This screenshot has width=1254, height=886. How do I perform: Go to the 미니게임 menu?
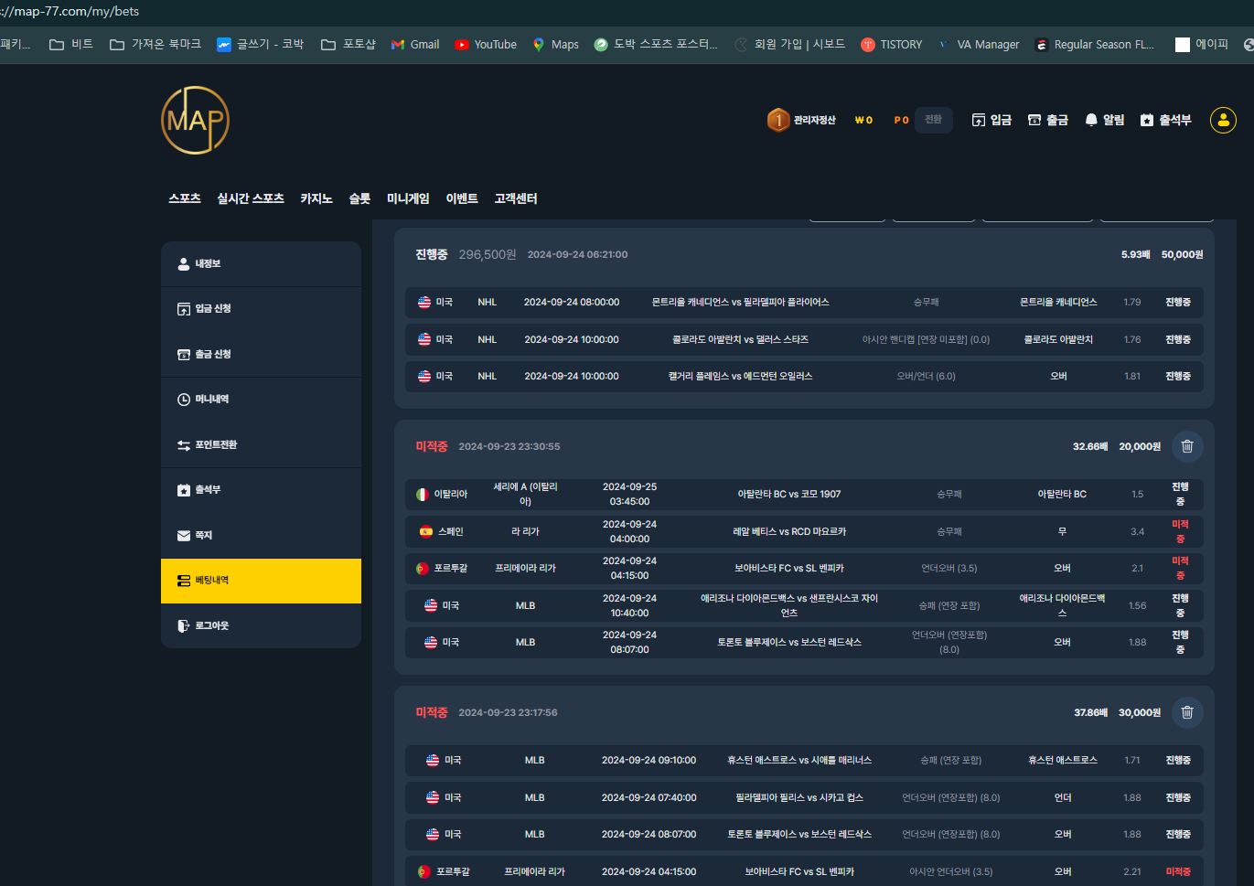click(x=408, y=198)
